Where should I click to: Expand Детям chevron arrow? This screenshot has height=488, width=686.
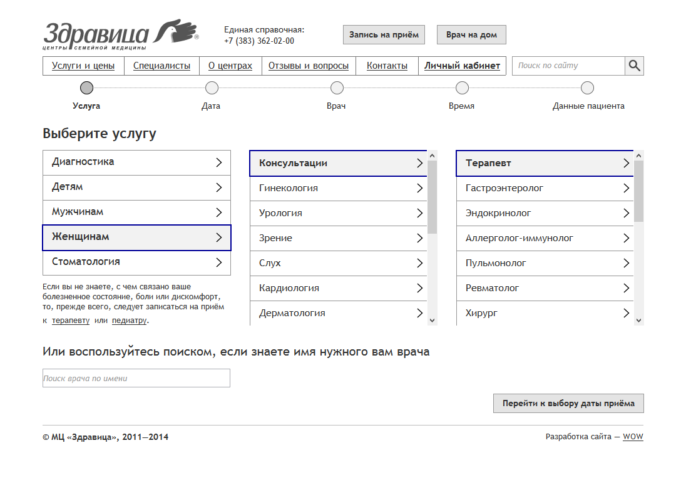[218, 187]
